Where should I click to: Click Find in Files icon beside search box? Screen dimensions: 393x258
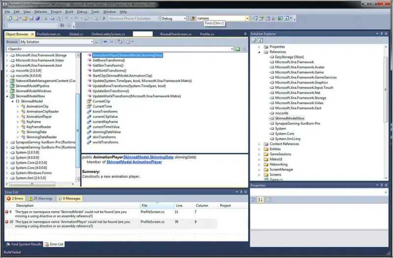(x=192, y=18)
